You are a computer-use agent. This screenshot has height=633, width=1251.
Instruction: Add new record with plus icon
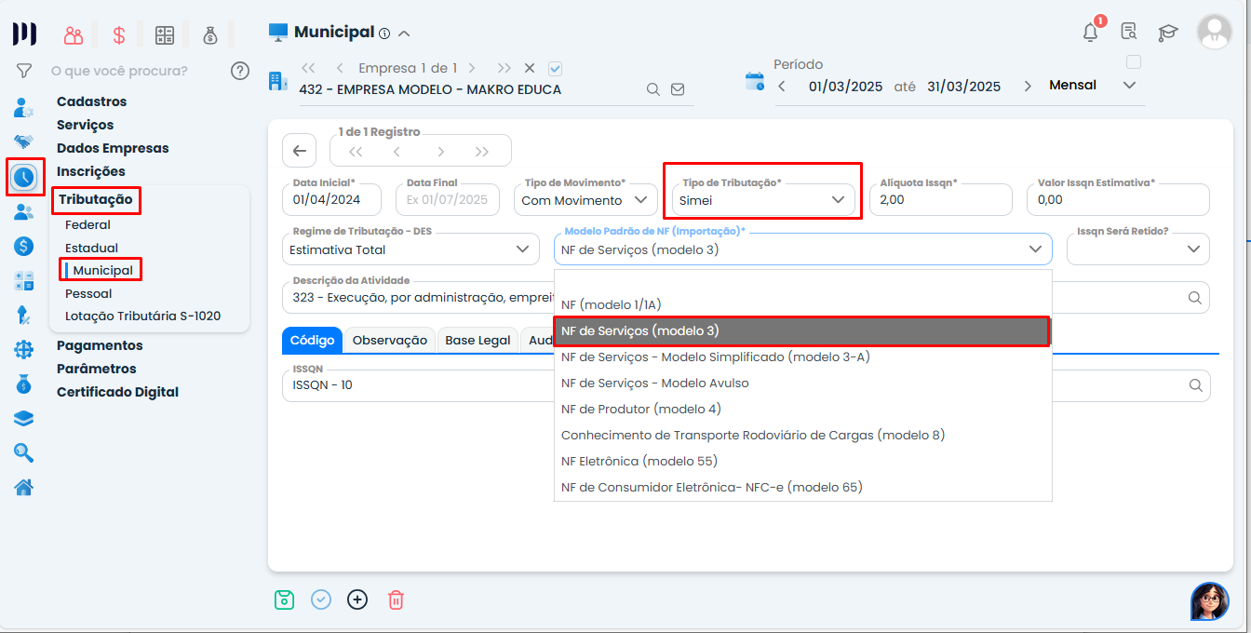(x=357, y=599)
